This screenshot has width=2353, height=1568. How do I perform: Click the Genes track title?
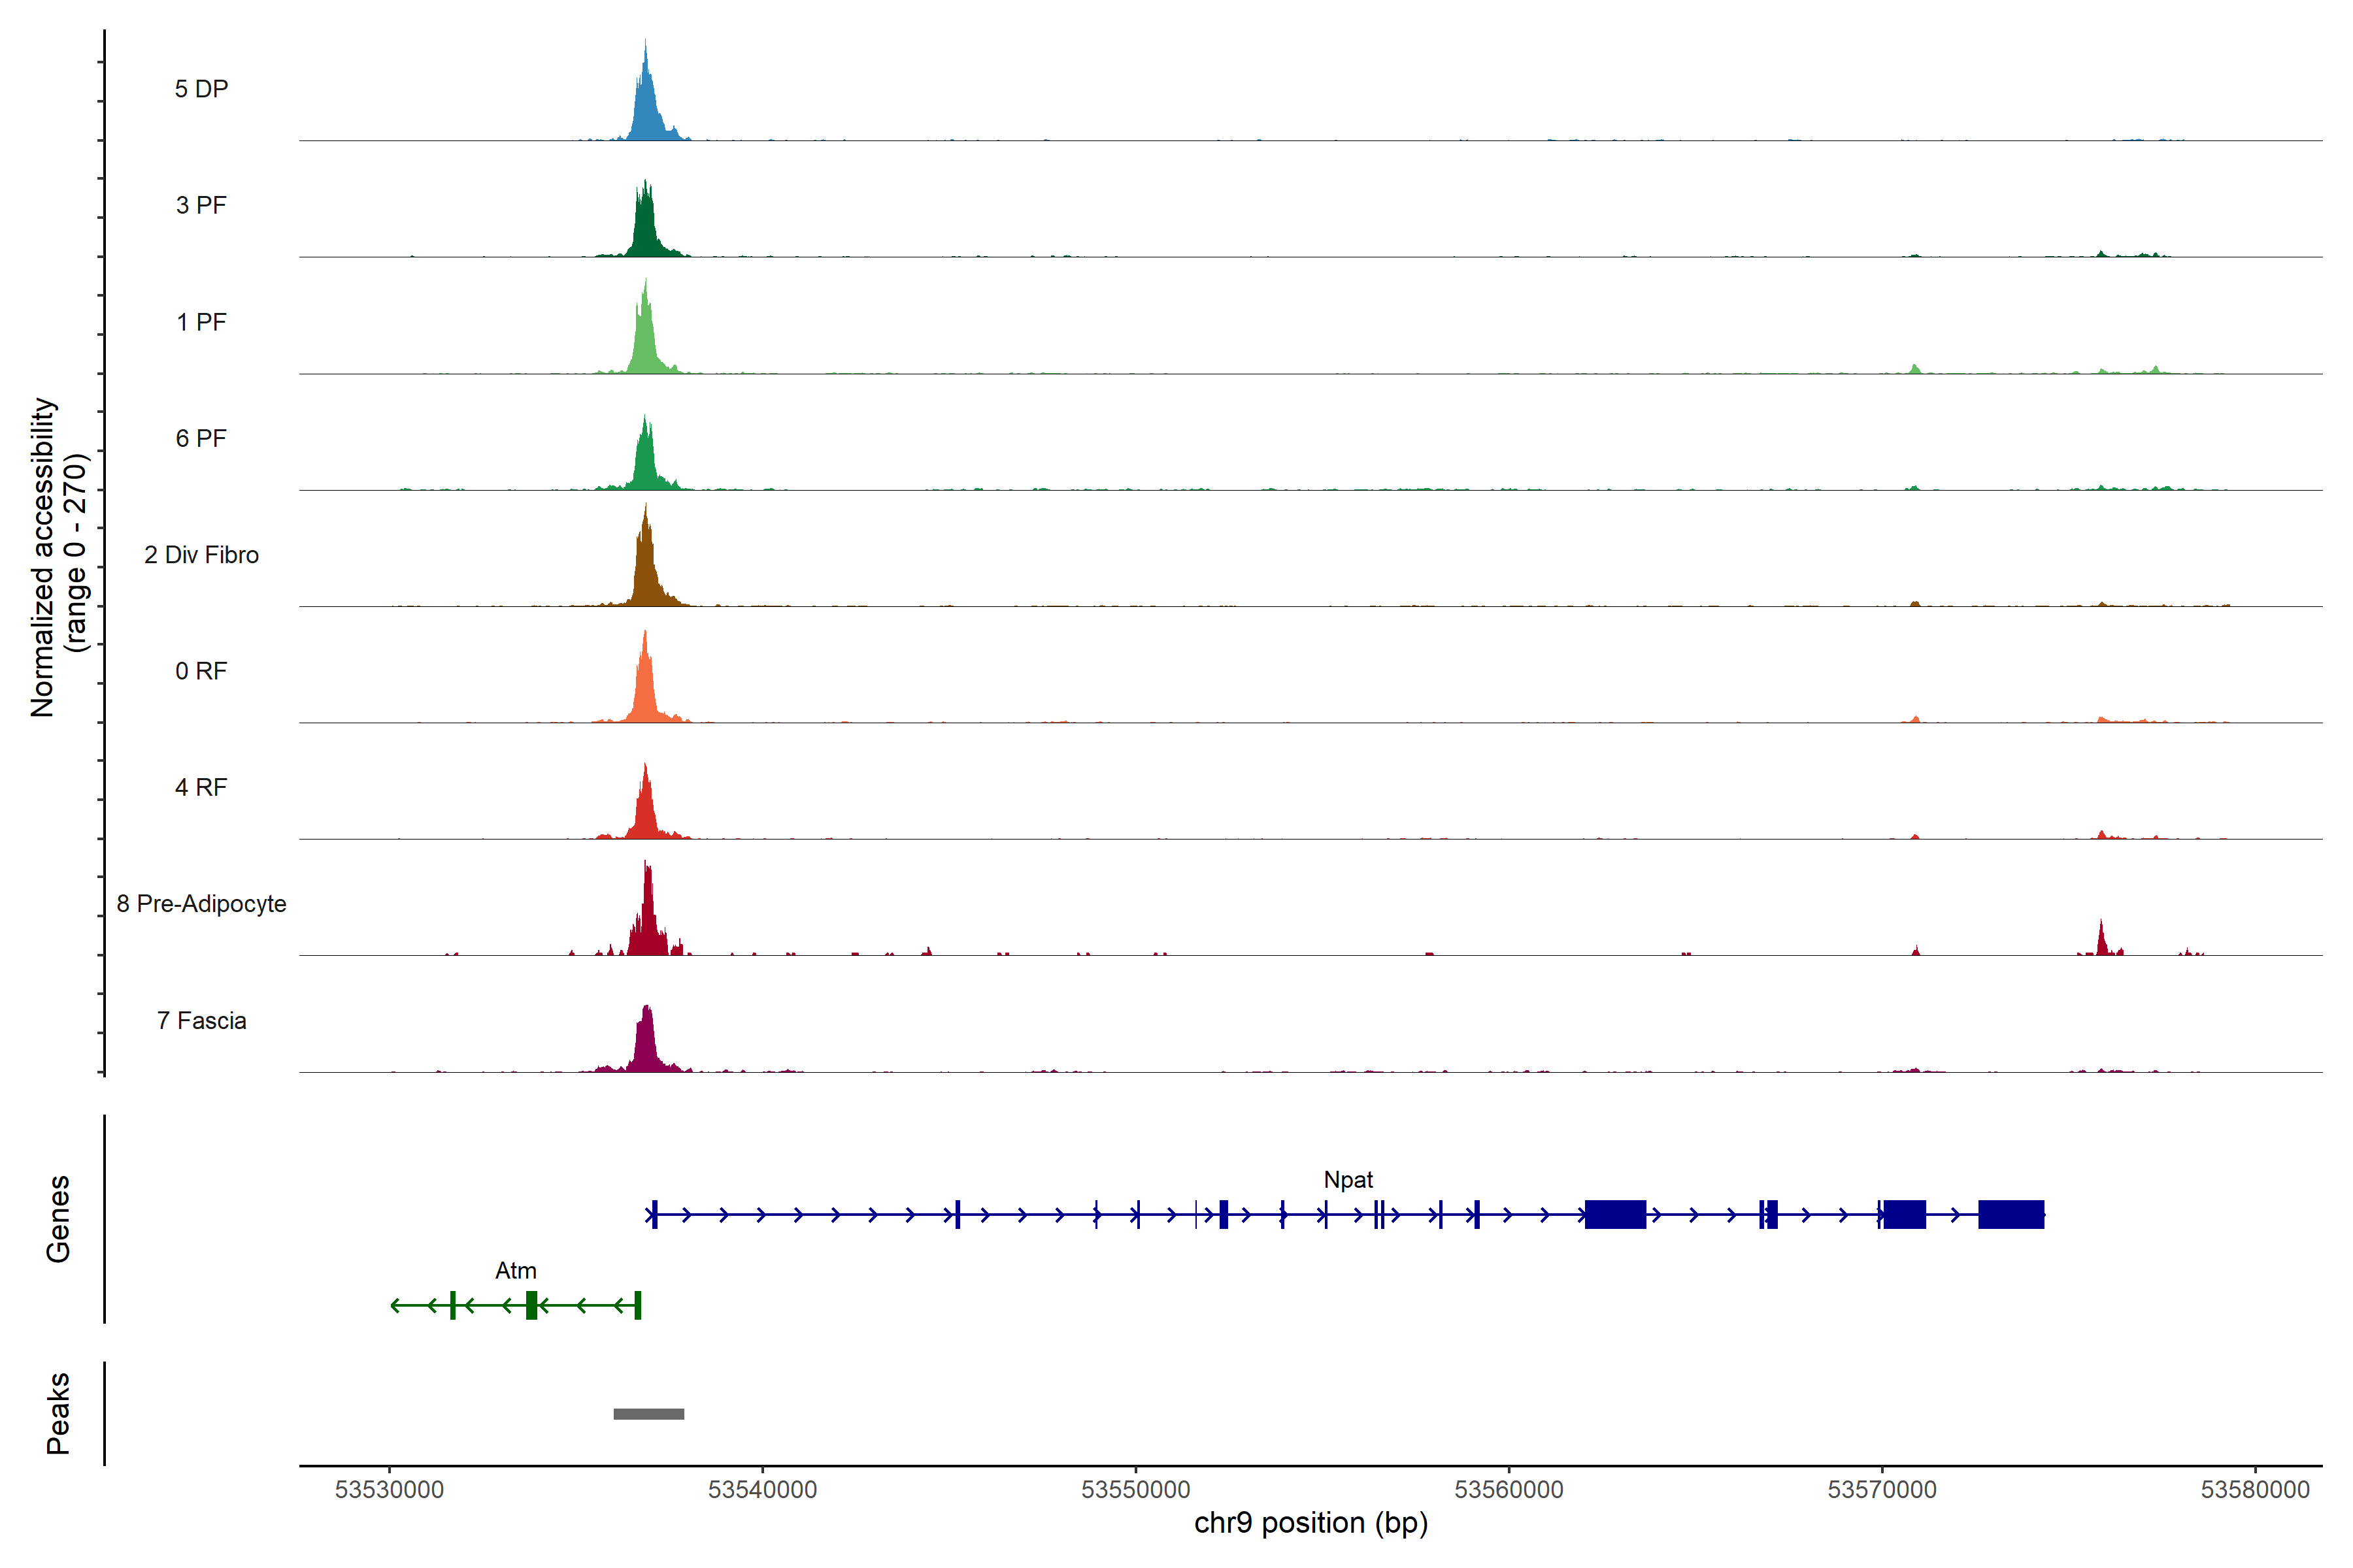point(58,1219)
